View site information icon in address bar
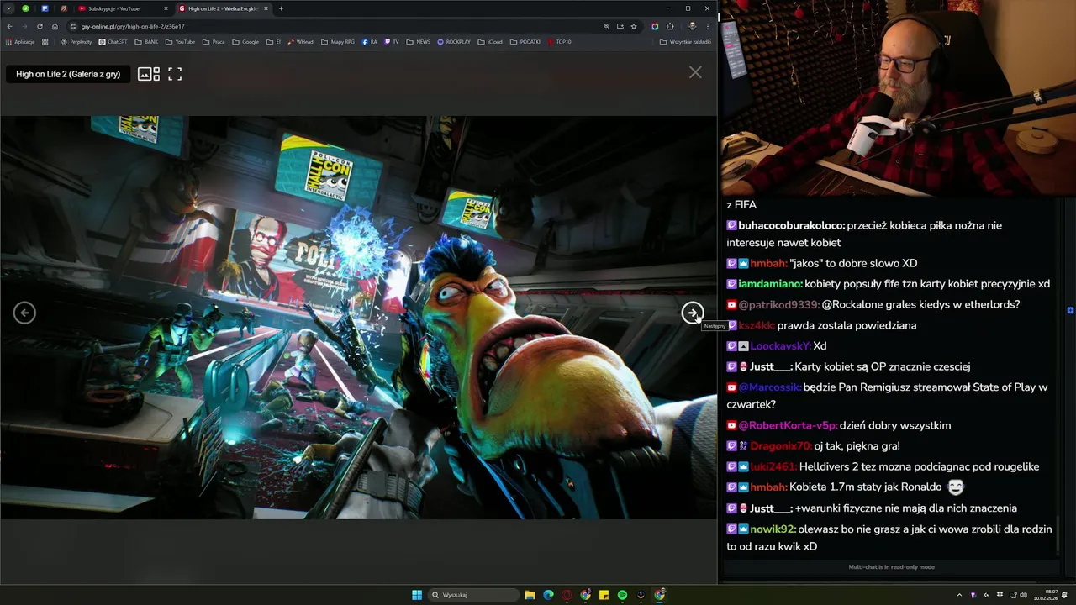This screenshot has width=1076, height=605. click(73, 26)
